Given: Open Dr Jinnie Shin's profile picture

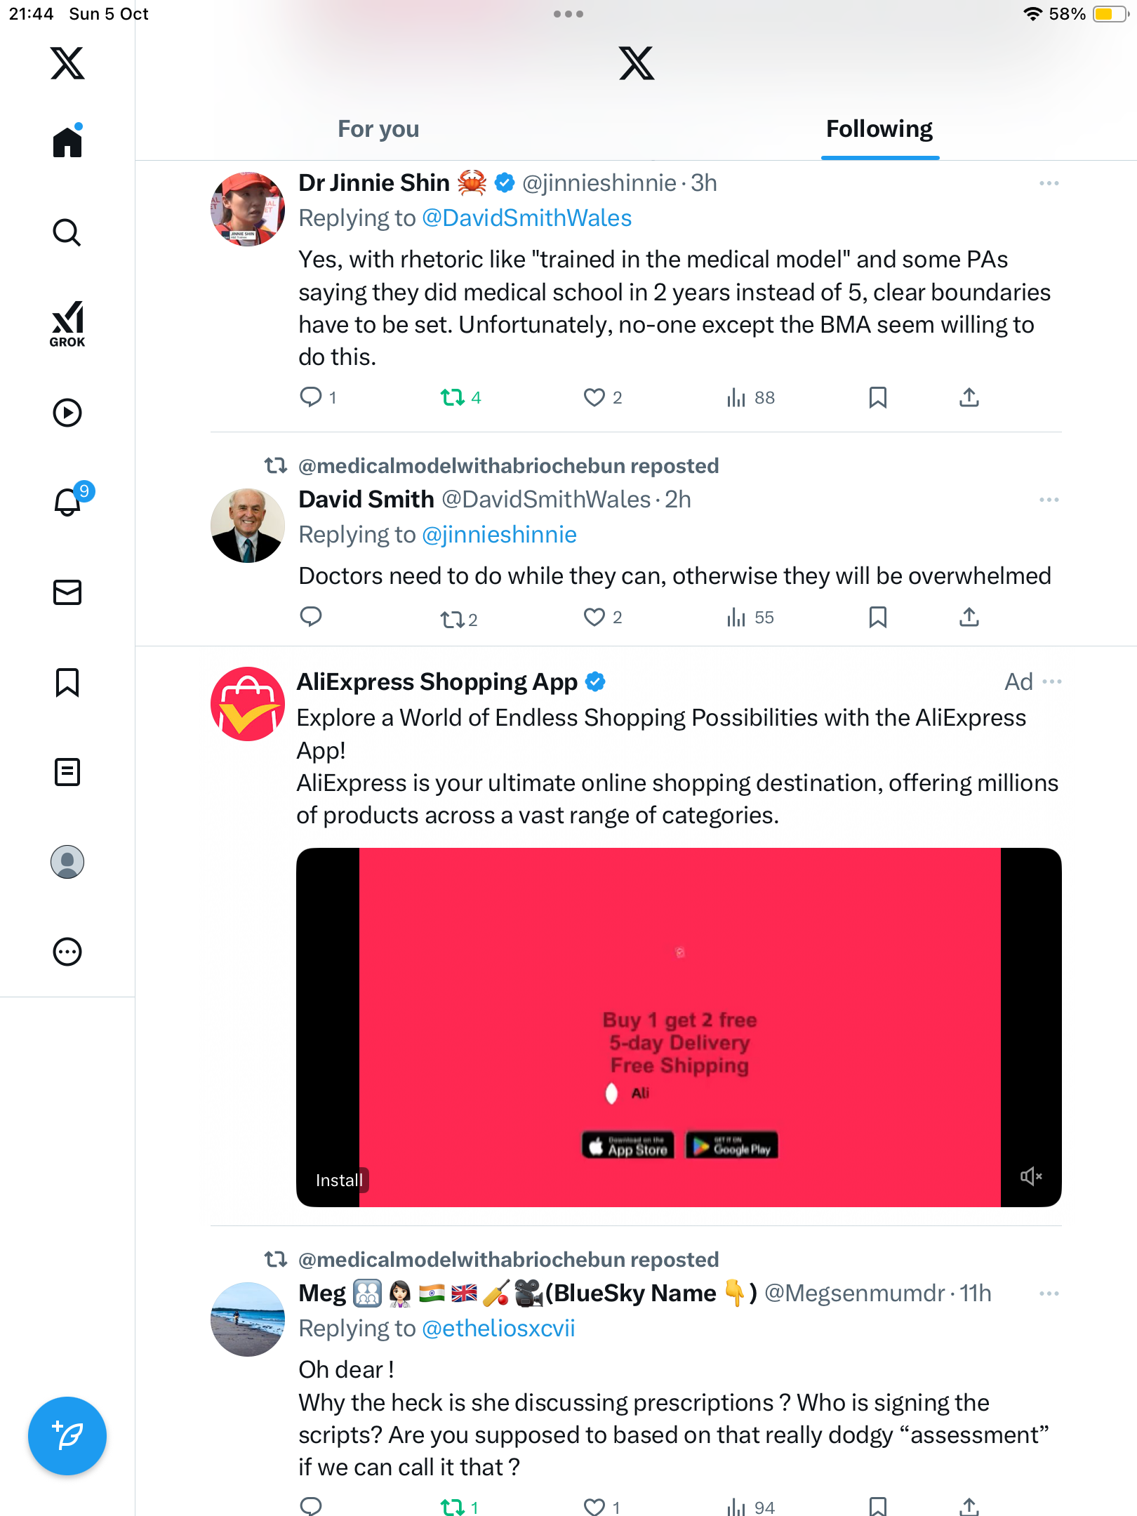Looking at the screenshot, I should [247, 209].
